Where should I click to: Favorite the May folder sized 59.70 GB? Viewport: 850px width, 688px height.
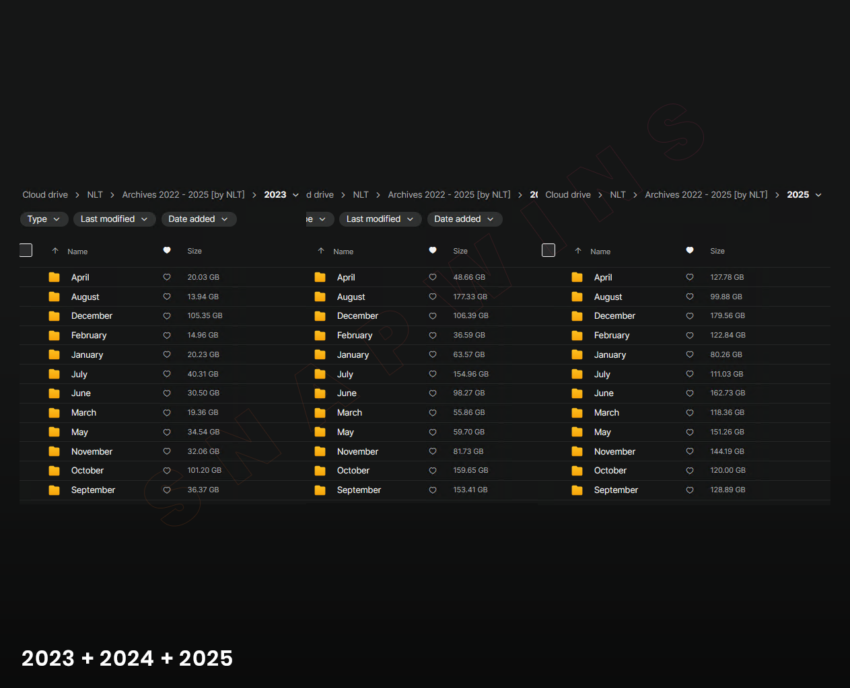(x=433, y=432)
